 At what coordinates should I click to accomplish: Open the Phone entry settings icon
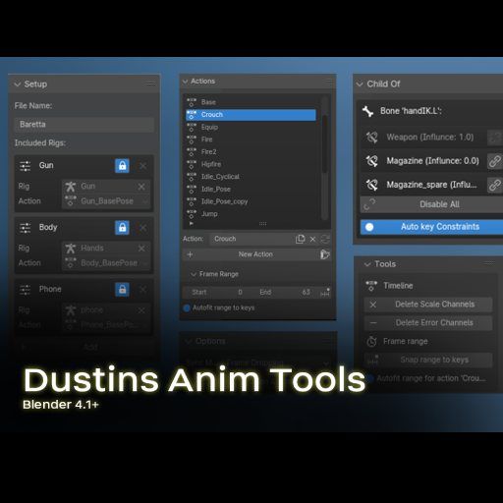[x=26, y=290]
